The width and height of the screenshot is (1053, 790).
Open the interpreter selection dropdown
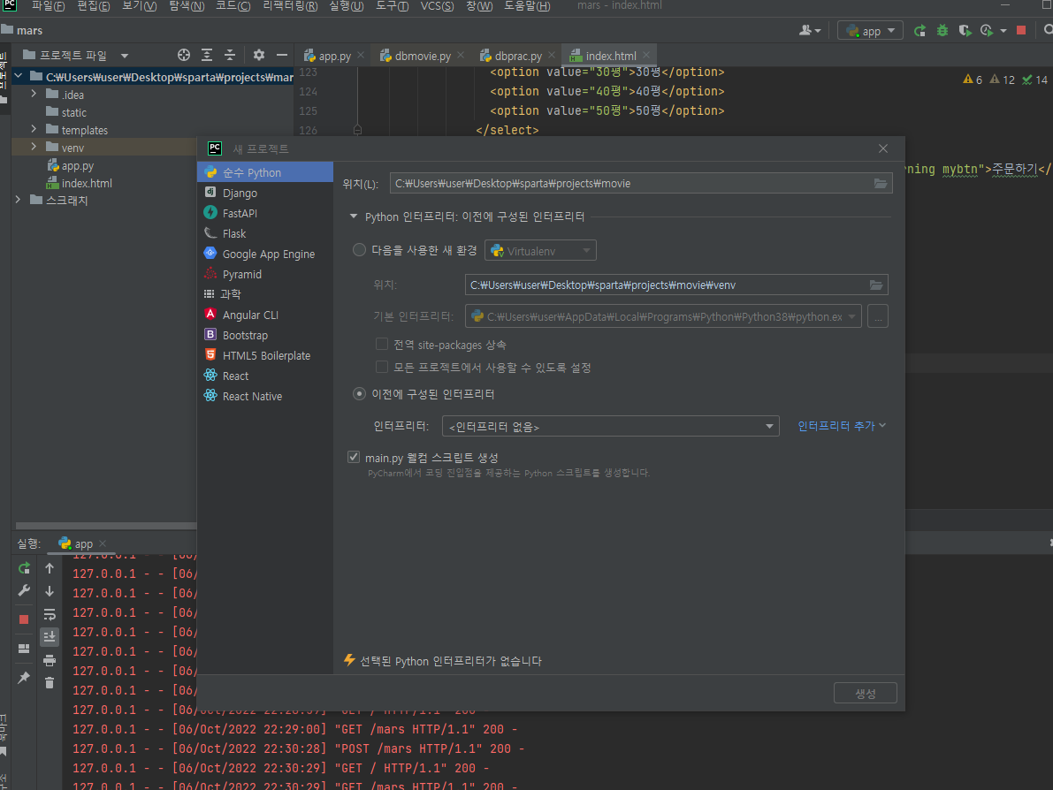(x=610, y=426)
